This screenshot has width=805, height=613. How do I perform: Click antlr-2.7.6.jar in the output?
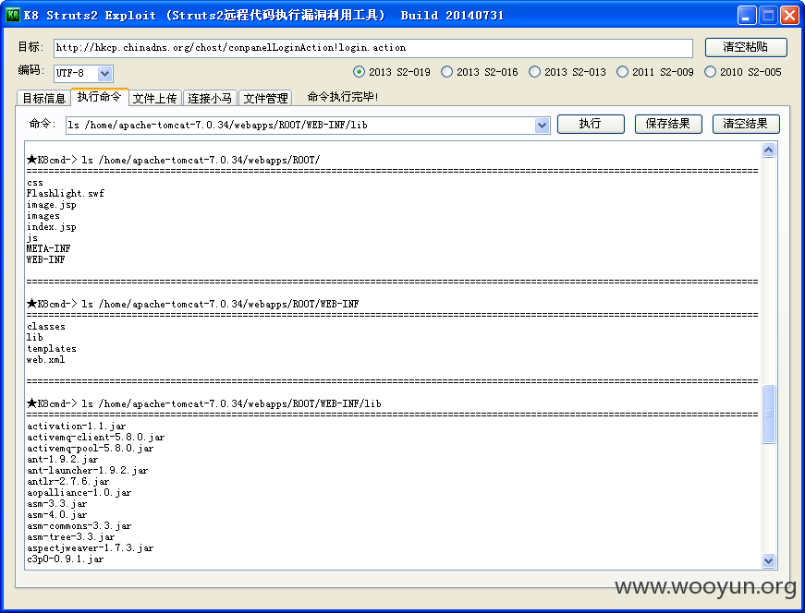click(67, 482)
